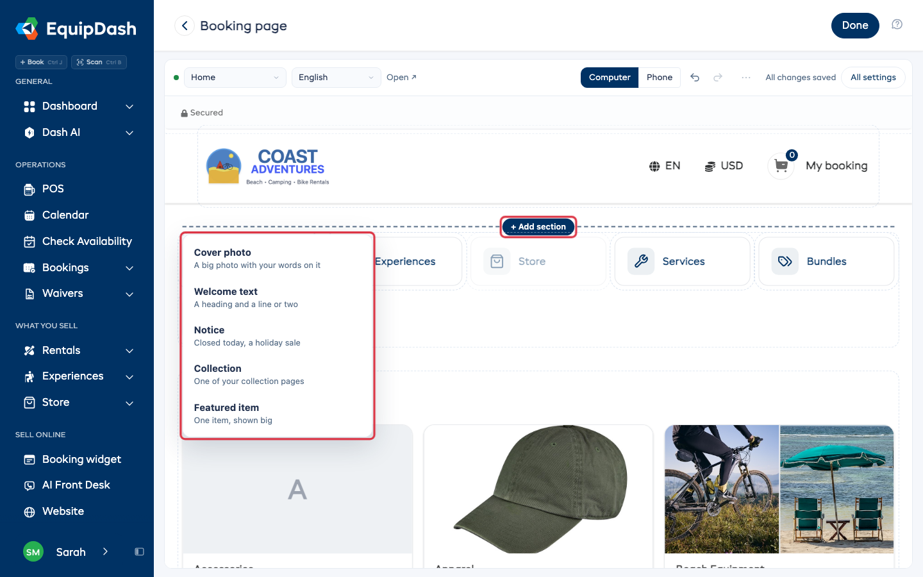This screenshot has width=923, height=577.
Task: Redo the last change
Action: tap(718, 78)
